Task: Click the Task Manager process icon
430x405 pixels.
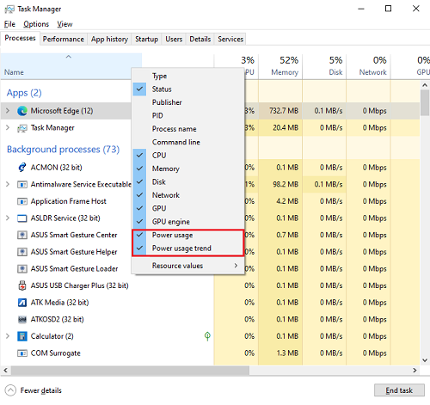Action: (x=22, y=128)
